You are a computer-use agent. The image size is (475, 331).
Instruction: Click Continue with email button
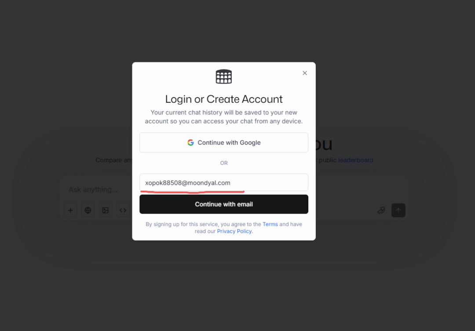point(224,204)
